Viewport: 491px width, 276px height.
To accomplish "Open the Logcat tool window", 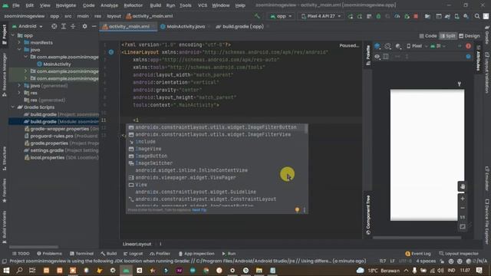I will (x=133, y=254).
